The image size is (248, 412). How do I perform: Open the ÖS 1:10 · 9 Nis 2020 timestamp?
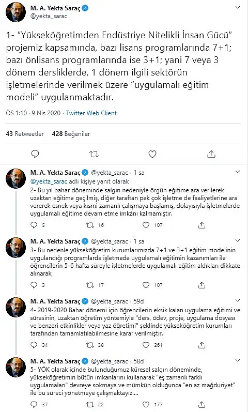point(33,113)
